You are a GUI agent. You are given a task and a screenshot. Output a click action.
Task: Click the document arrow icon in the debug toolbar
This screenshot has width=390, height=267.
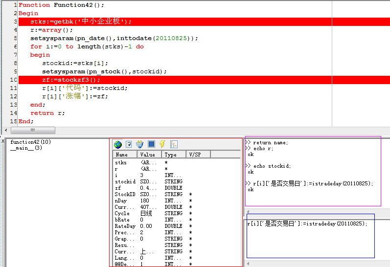coord(129,144)
